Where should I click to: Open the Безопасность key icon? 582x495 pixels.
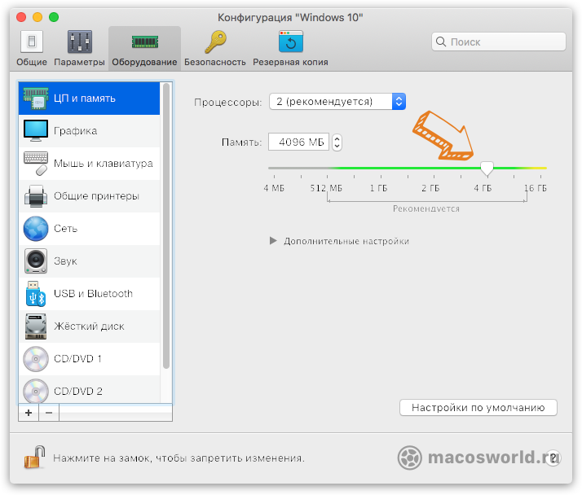(x=215, y=42)
